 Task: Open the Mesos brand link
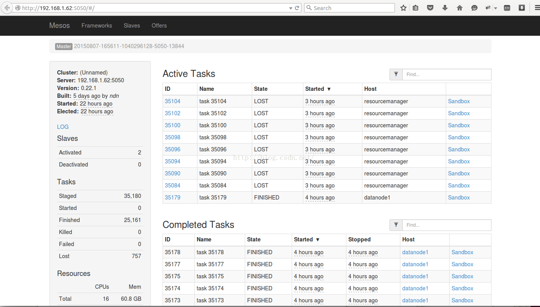point(59,26)
